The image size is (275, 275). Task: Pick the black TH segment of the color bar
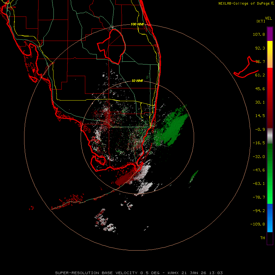point(270,238)
